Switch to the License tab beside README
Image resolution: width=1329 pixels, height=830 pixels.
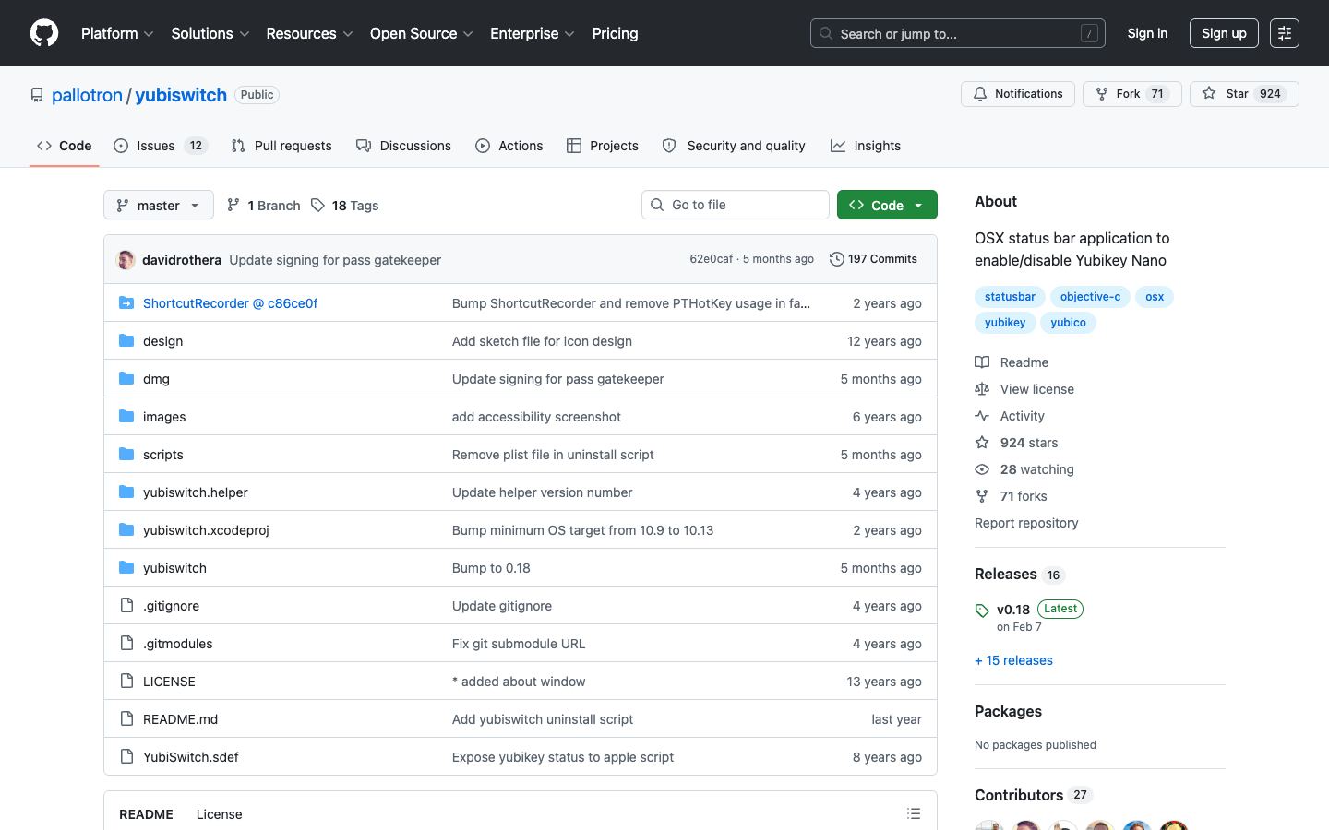click(x=219, y=814)
